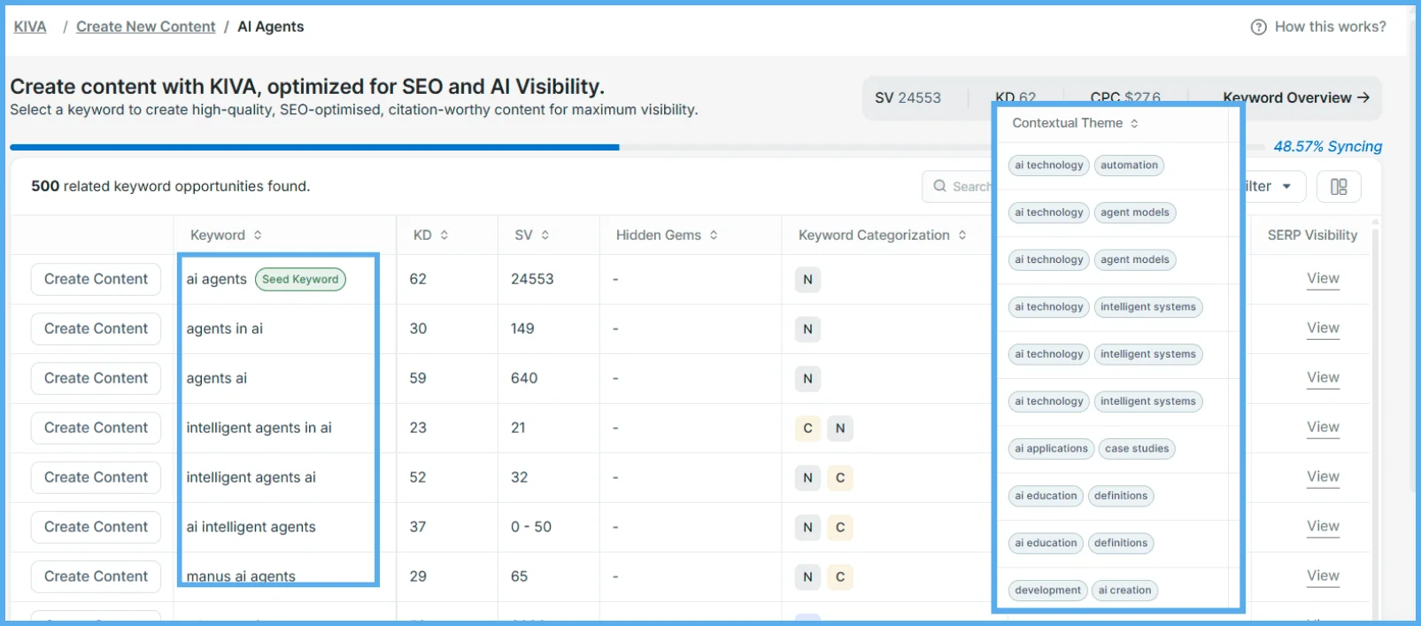
Task: View SERP visibility for intelligent agents ai
Action: click(1323, 477)
